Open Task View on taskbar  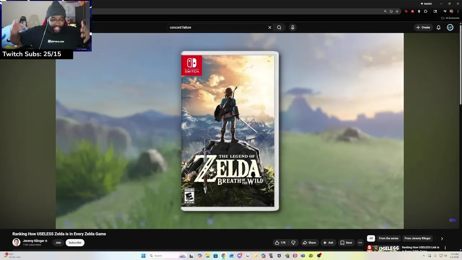pos(191,256)
